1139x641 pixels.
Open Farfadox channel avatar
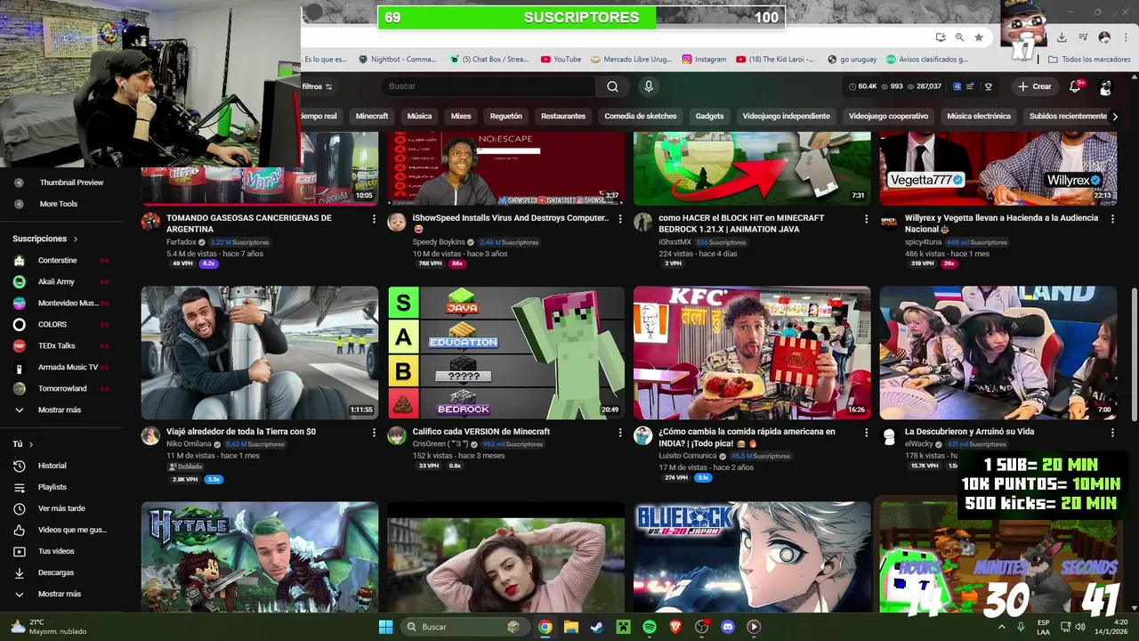coord(150,222)
